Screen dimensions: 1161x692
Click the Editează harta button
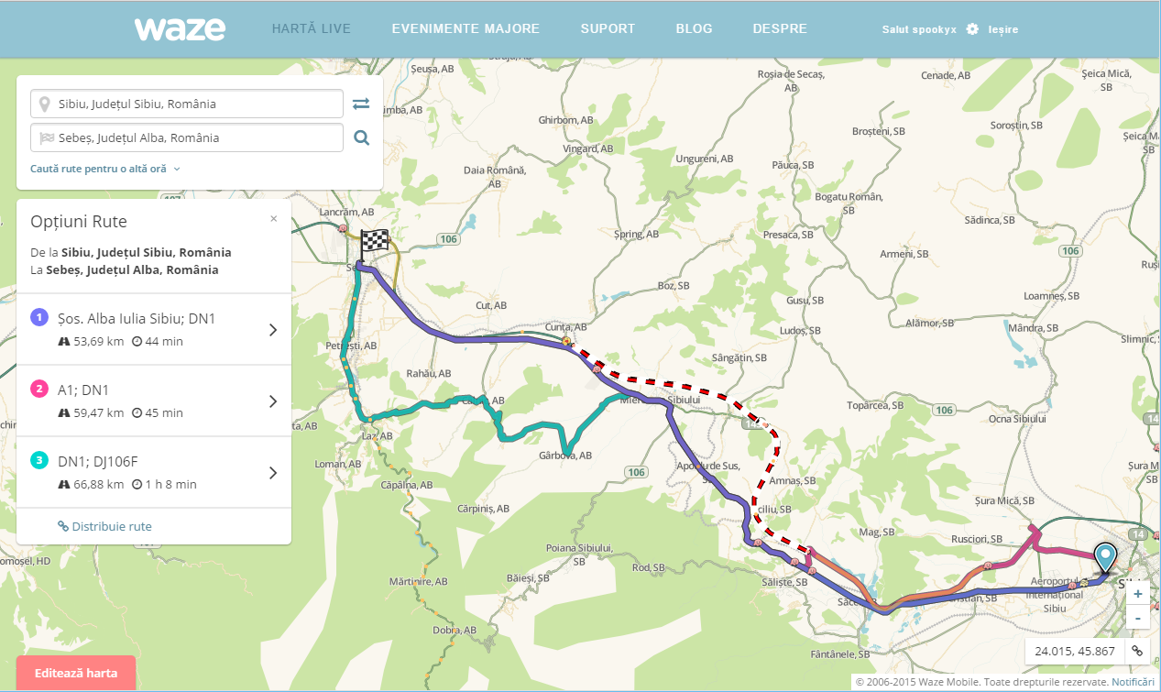[x=76, y=673]
